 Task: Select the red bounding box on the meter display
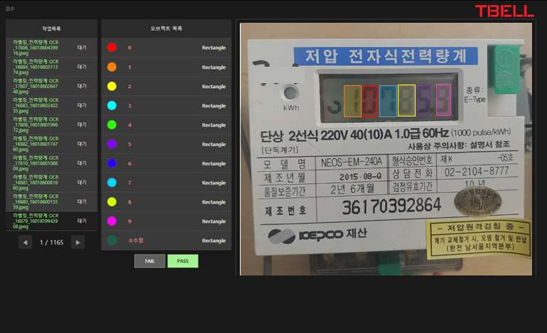[x=370, y=101]
